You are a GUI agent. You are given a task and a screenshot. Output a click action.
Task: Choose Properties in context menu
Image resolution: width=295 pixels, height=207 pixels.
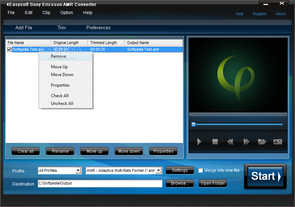66,85
